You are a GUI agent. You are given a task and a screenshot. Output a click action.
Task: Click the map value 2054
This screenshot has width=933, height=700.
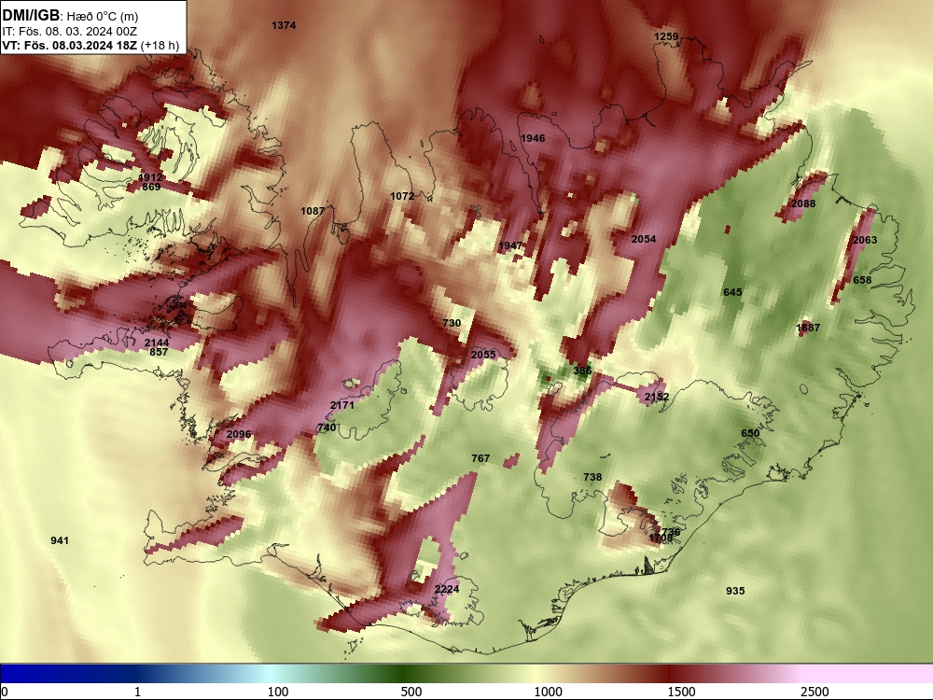pos(643,239)
